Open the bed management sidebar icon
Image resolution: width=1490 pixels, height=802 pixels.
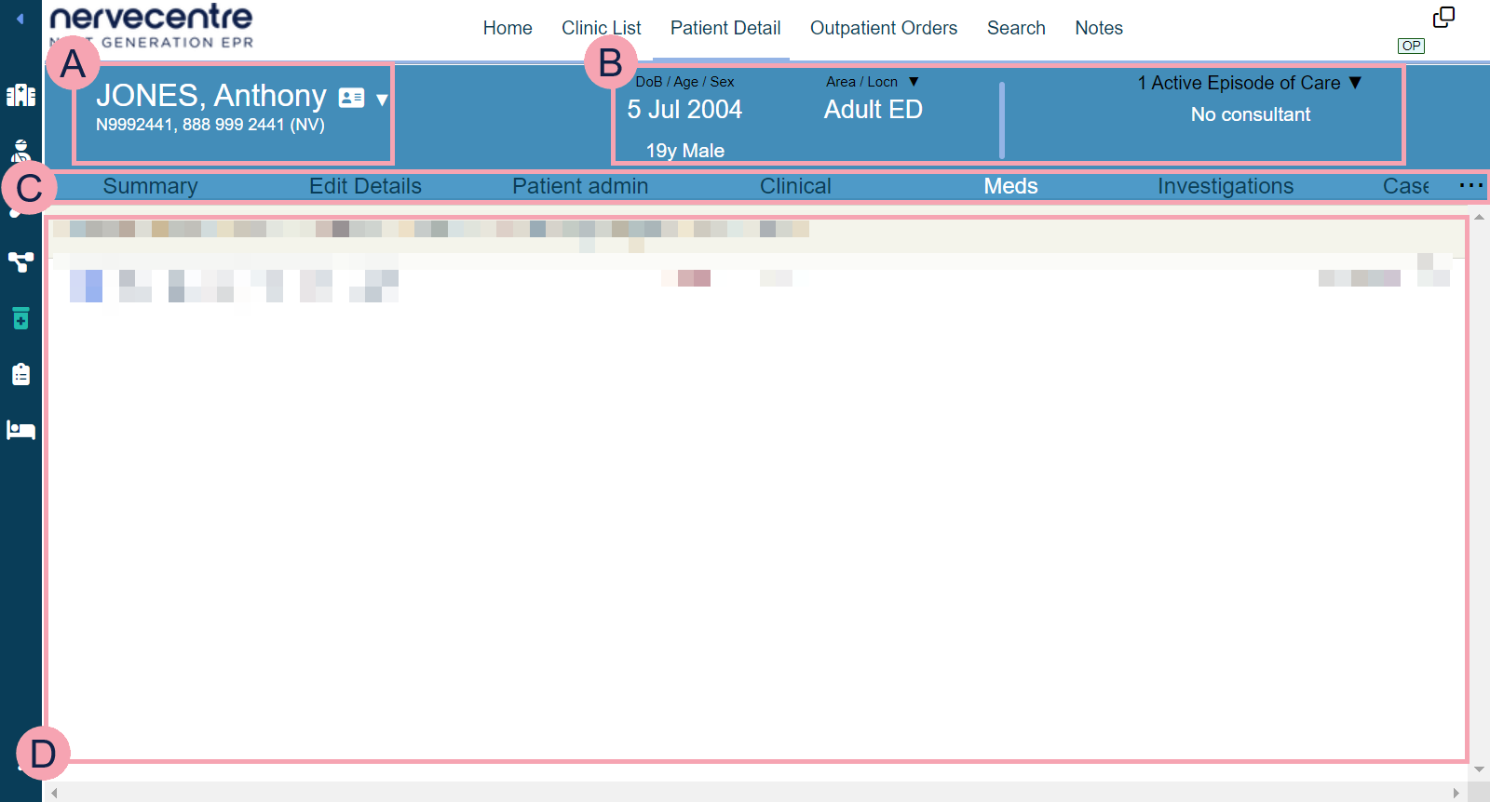tap(20, 430)
